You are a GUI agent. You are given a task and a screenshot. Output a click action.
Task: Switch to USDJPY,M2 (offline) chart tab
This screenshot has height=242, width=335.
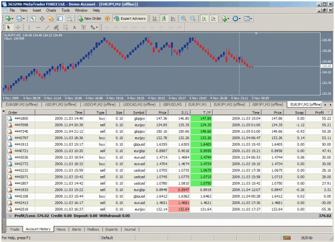(x=61, y=104)
